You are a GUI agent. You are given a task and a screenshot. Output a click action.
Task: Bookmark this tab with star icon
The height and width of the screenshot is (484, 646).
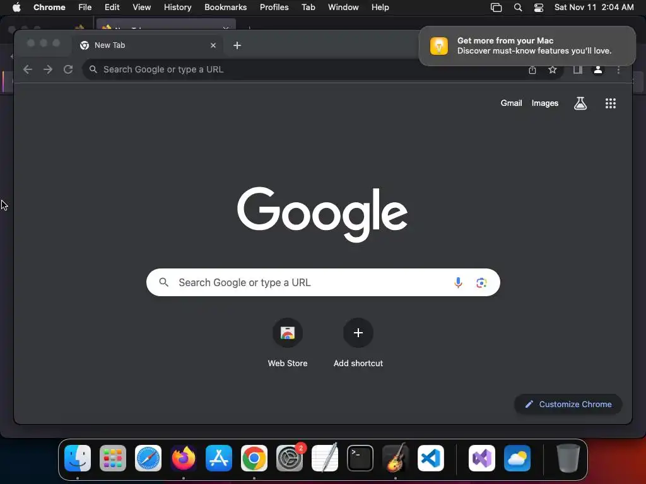point(553,70)
